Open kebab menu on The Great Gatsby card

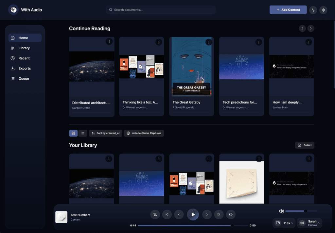tap(209, 42)
